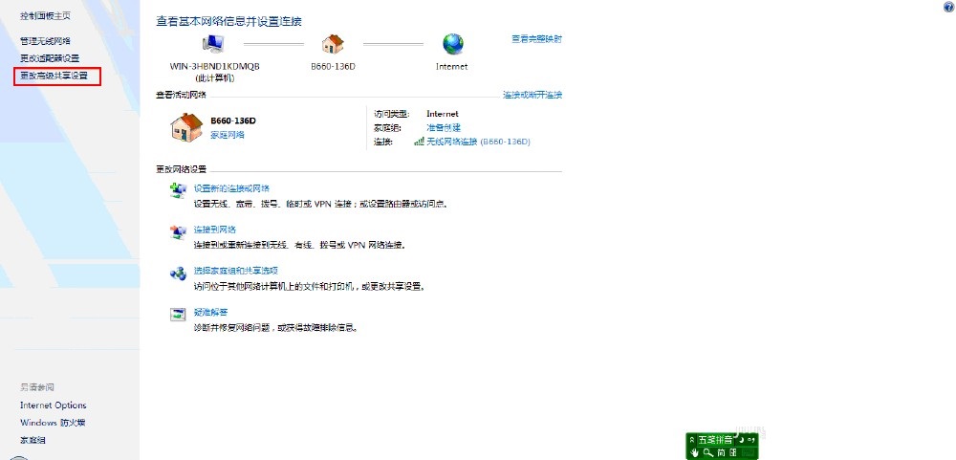Toggle the moon icon on IME toolbar
This screenshot has height=460, width=956.
click(x=741, y=440)
